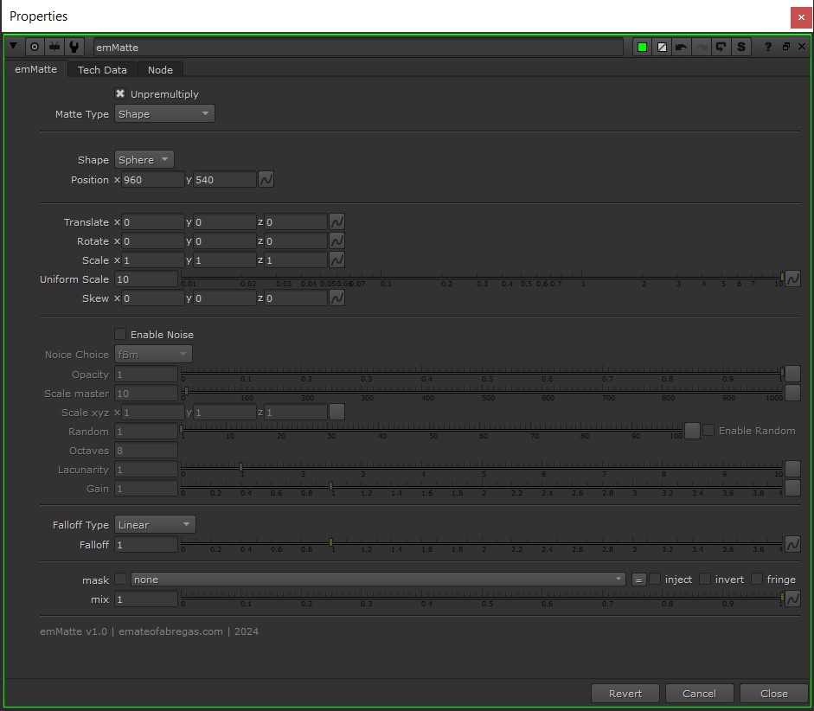Click the Cancel button
814x711 pixels.
[x=699, y=693]
